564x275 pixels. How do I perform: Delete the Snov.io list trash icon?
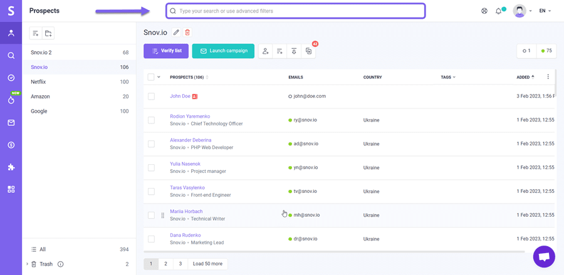click(x=187, y=33)
